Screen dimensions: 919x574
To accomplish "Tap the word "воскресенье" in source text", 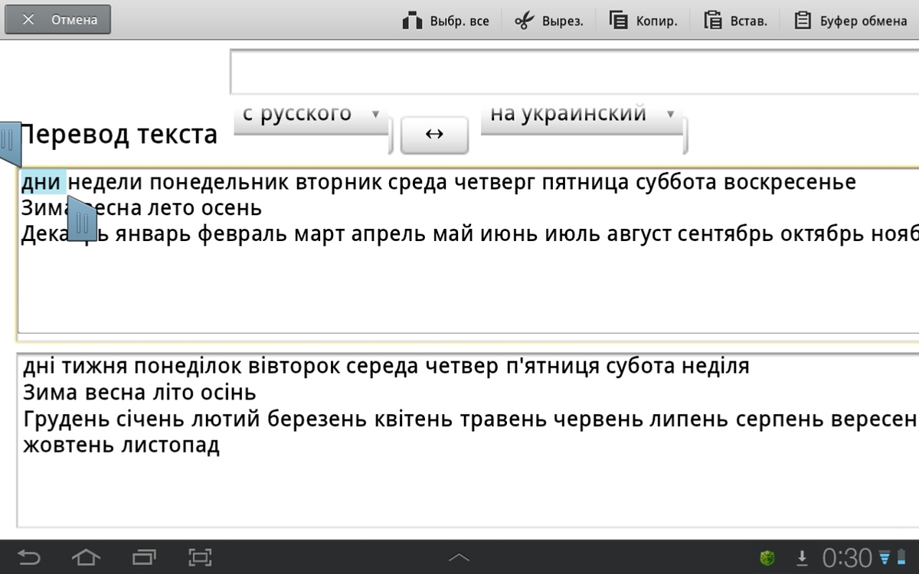I will (790, 182).
